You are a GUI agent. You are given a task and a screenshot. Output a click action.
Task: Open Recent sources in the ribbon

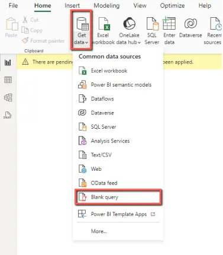214,31
